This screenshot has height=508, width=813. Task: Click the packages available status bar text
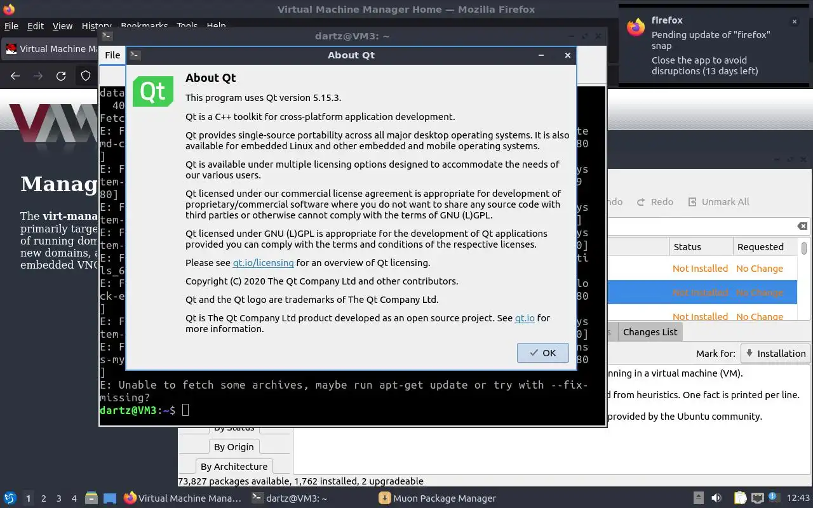[x=300, y=481]
